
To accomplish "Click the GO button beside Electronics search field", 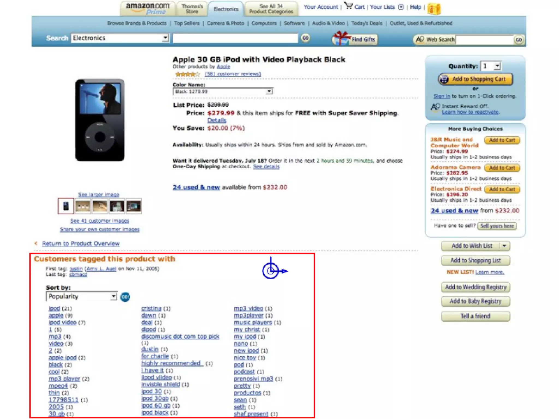I will [305, 38].
